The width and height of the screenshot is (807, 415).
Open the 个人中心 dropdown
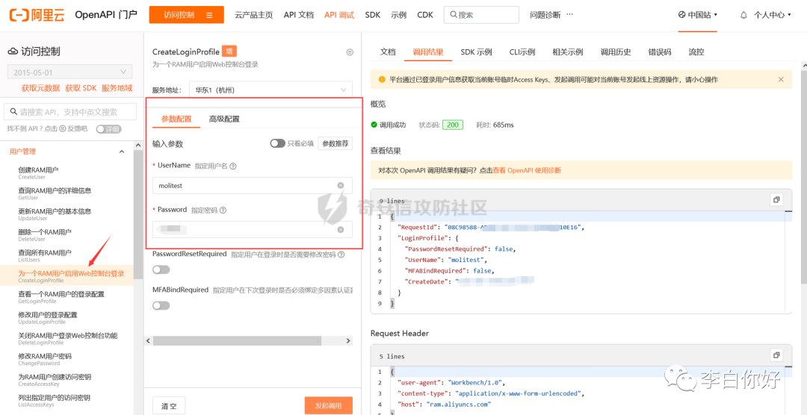click(x=771, y=15)
